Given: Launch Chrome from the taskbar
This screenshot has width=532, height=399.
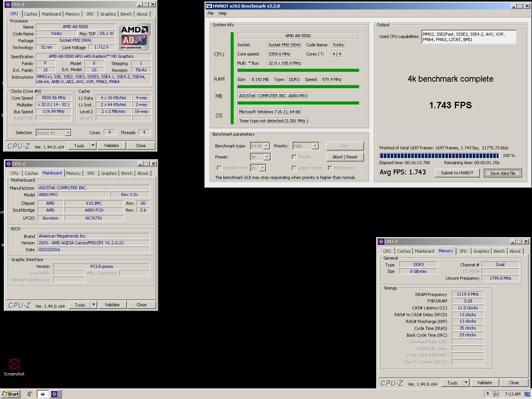Looking at the screenshot, I should click(x=30, y=394).
